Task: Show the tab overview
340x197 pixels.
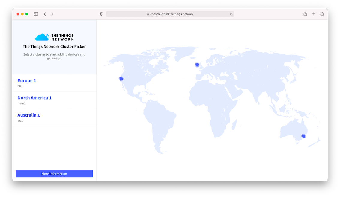Action: [x=321, y=14]
